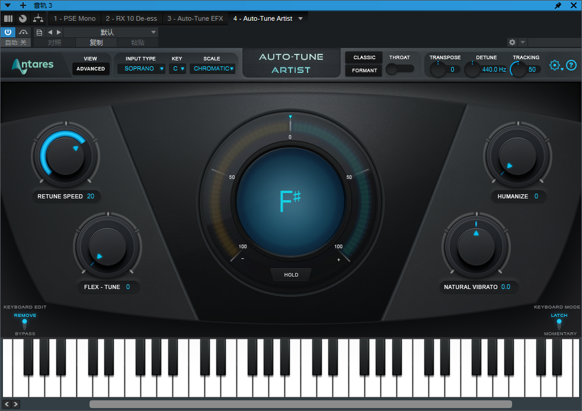Click the Transpose knob

tap(438, 69)
